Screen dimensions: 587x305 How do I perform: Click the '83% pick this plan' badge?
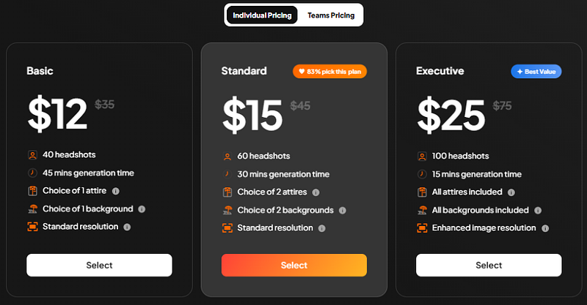[329, 71]
